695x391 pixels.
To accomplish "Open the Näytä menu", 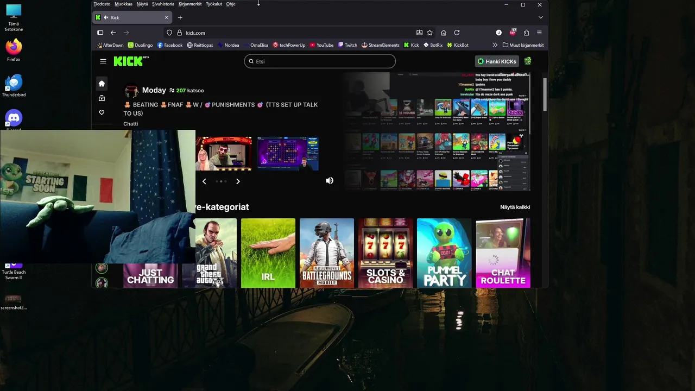I will [142, 4].
